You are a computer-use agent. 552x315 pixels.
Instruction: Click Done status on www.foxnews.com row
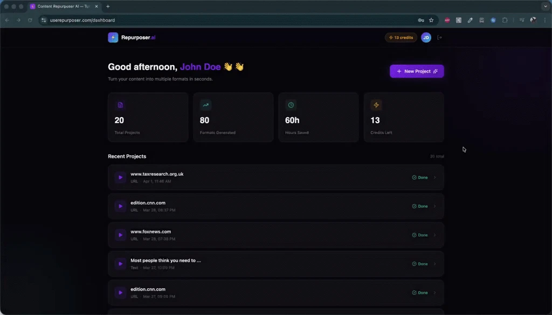point(420,235)
